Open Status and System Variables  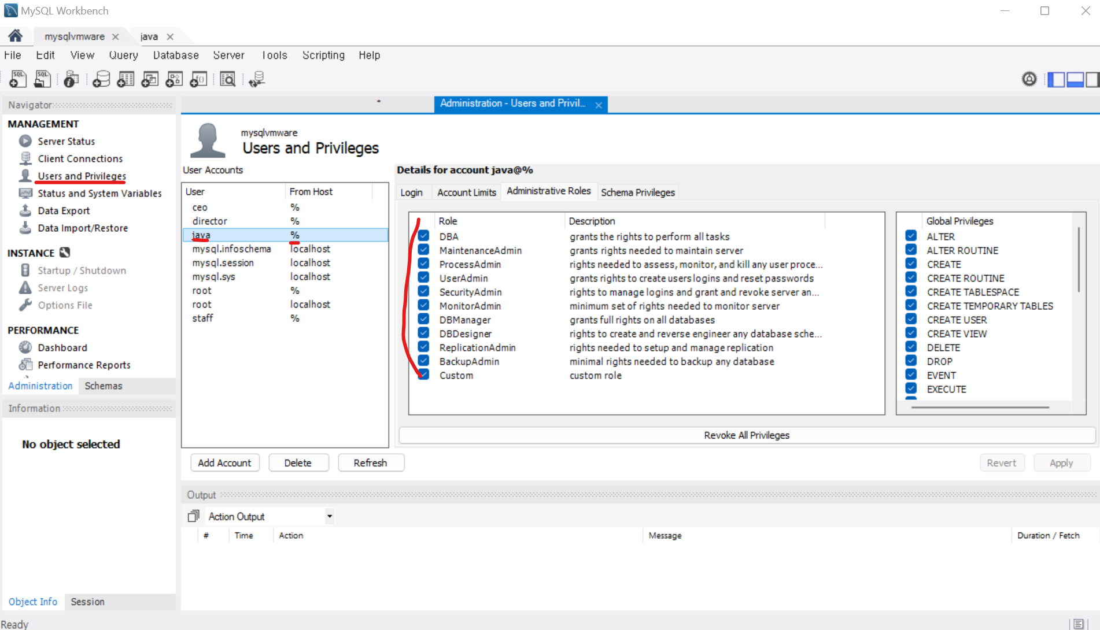(99, 193)
